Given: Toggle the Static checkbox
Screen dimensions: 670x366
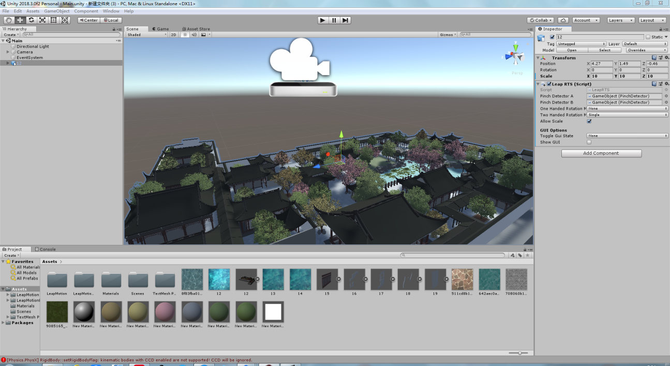Looking at the screenshot, I should tap(648, 37).
